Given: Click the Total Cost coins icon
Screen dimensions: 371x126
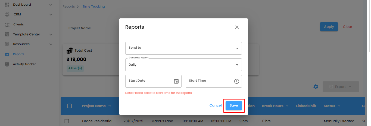Looking at the screenshot, I should (x=70, y=50).
